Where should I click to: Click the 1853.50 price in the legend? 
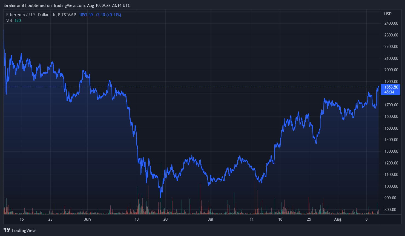[86, 15]
